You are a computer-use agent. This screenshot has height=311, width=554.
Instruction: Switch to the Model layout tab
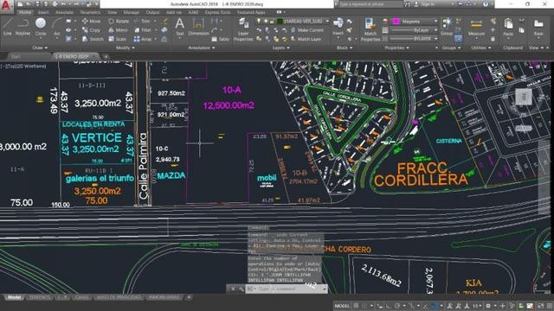point(14,297)
